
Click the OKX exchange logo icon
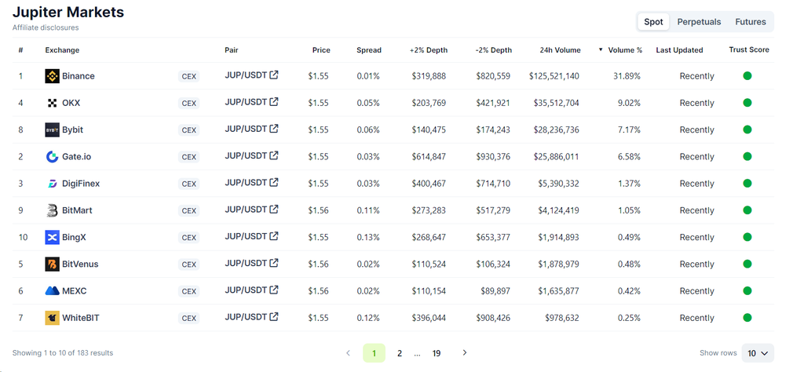coord(52,103)
